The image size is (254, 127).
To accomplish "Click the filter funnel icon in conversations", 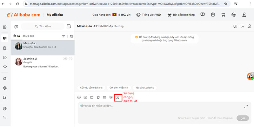I will click(x=63, y=36).
